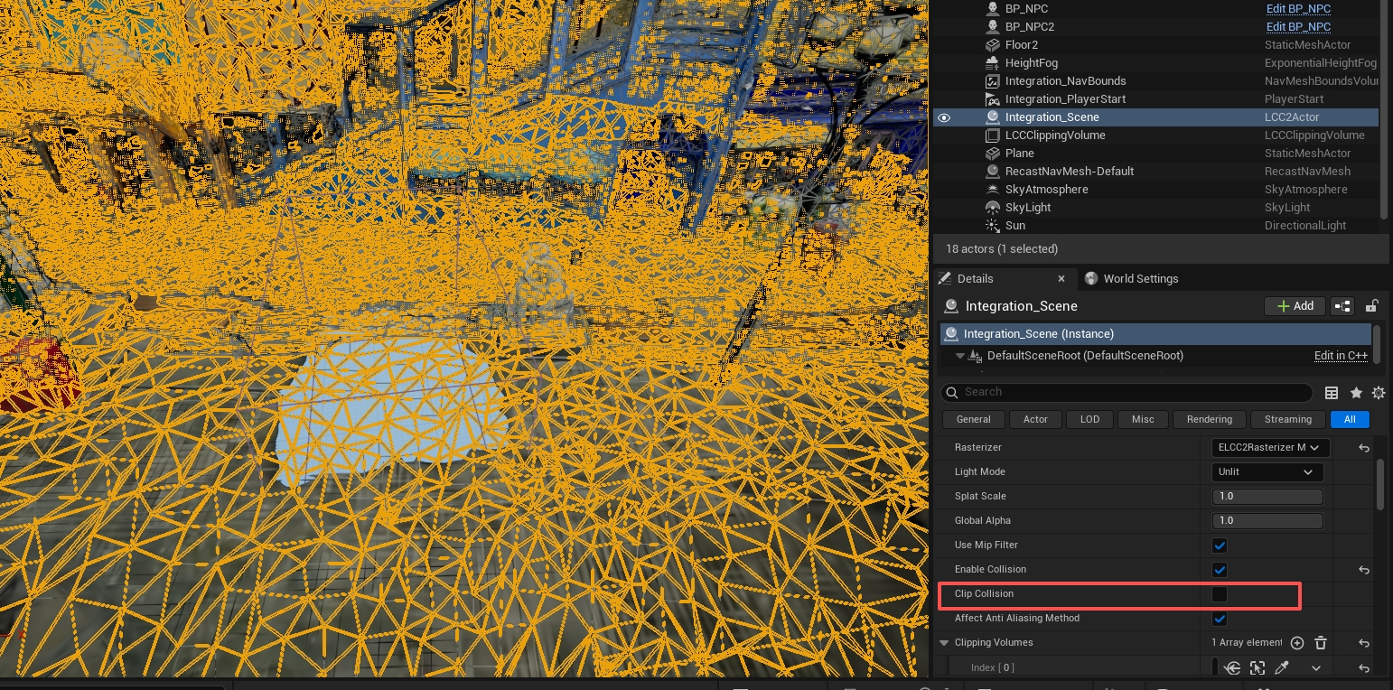Viewport: 1393px width, 690px height.
Task: Filter properties by Rendering
Action: pos(1210,419)
